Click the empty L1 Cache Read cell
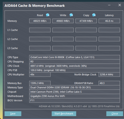124x119 pixels. point(40,30)
